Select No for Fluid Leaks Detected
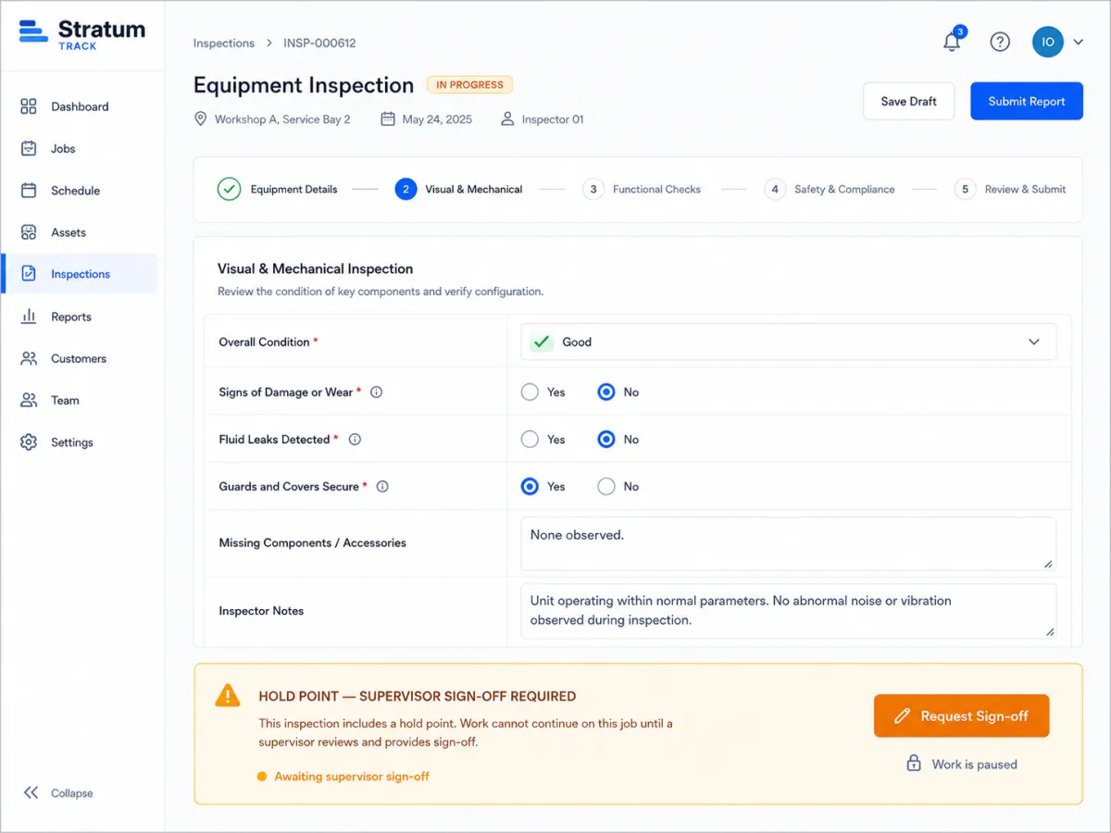The width and height of the screenshot is (1111, 833). pyautogui.click(x=606, y=440)
